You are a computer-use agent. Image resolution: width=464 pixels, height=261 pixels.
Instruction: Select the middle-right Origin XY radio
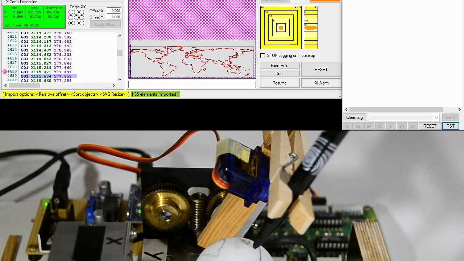click(82, 17)
